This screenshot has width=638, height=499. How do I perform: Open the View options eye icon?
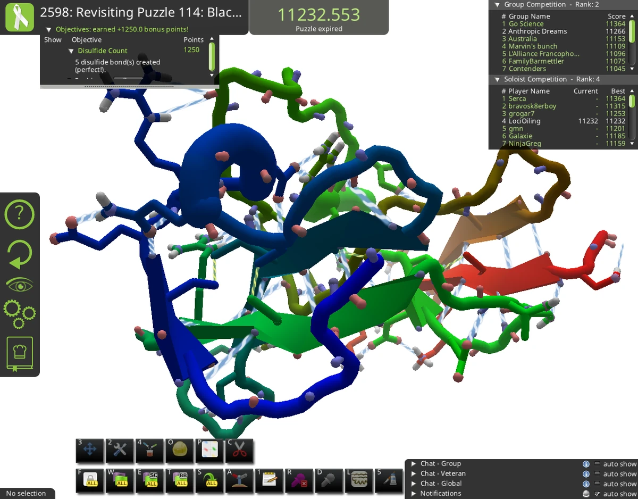(20, 284)
